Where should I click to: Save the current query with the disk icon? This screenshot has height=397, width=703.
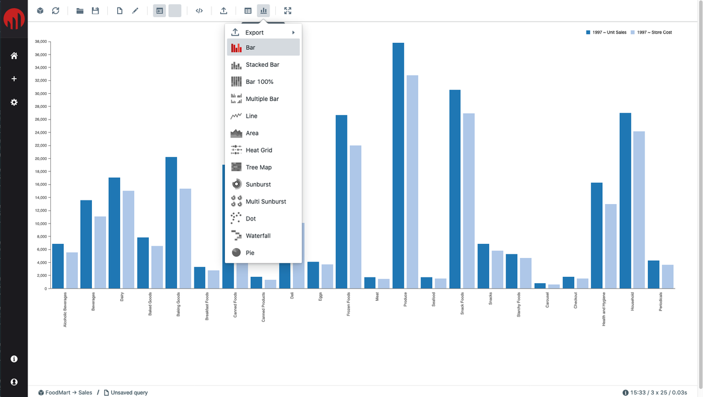coord(95,11)
